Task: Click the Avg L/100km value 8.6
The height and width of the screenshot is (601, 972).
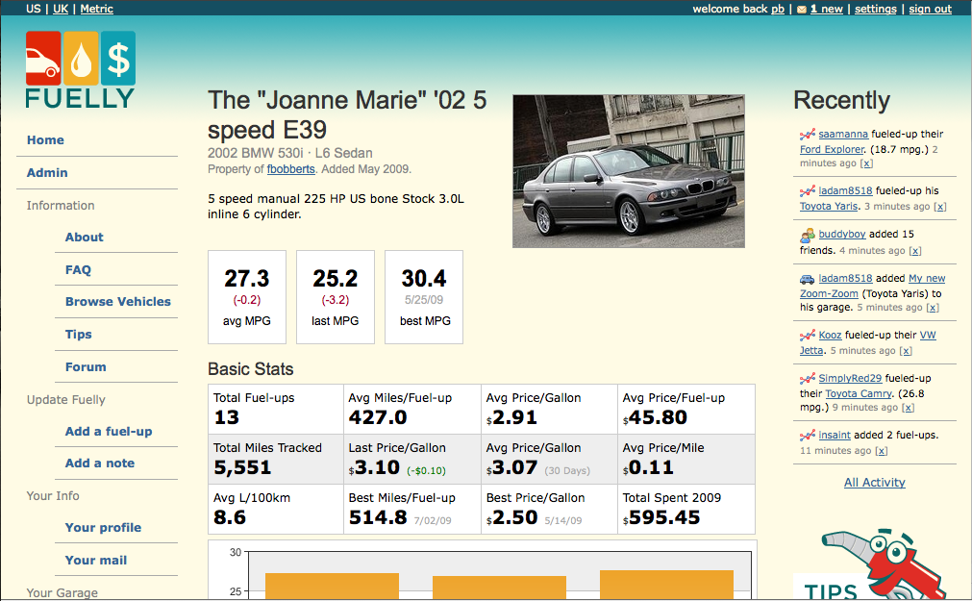Action: pyautogui.click(x=230, y=517)
